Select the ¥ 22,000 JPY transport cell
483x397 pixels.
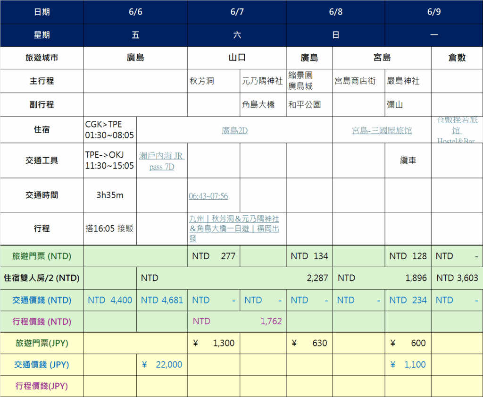(162, 364)
